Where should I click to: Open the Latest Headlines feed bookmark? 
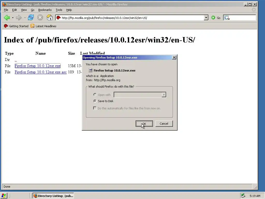click(x=43, y=26)
